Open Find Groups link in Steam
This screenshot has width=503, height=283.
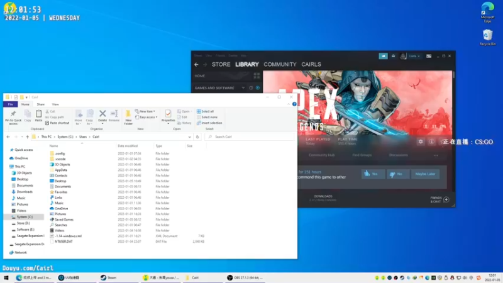(x=362, y=155)
